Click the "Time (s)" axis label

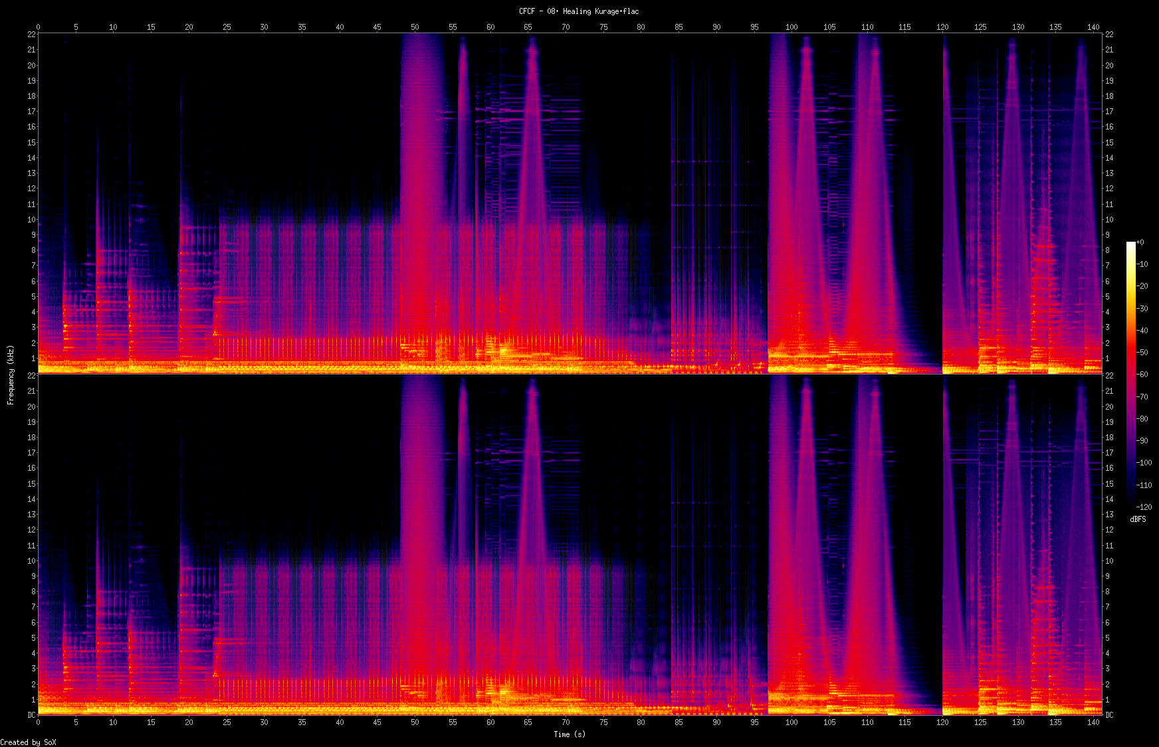(570, 734)
